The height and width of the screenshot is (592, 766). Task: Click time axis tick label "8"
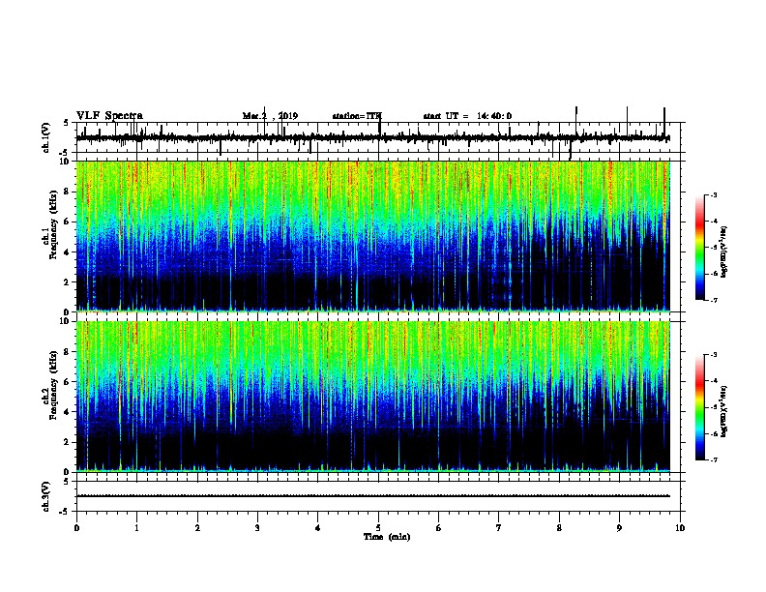(x=559, y=528)
